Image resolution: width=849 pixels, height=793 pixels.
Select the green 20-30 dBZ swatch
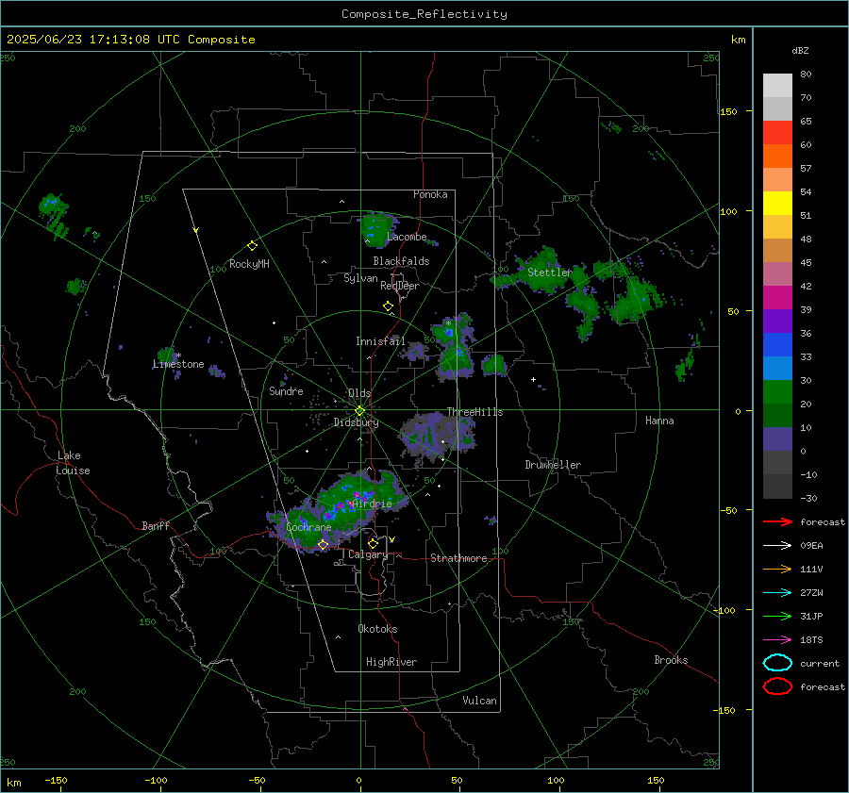pyautogui.click(x=777, y=392)
